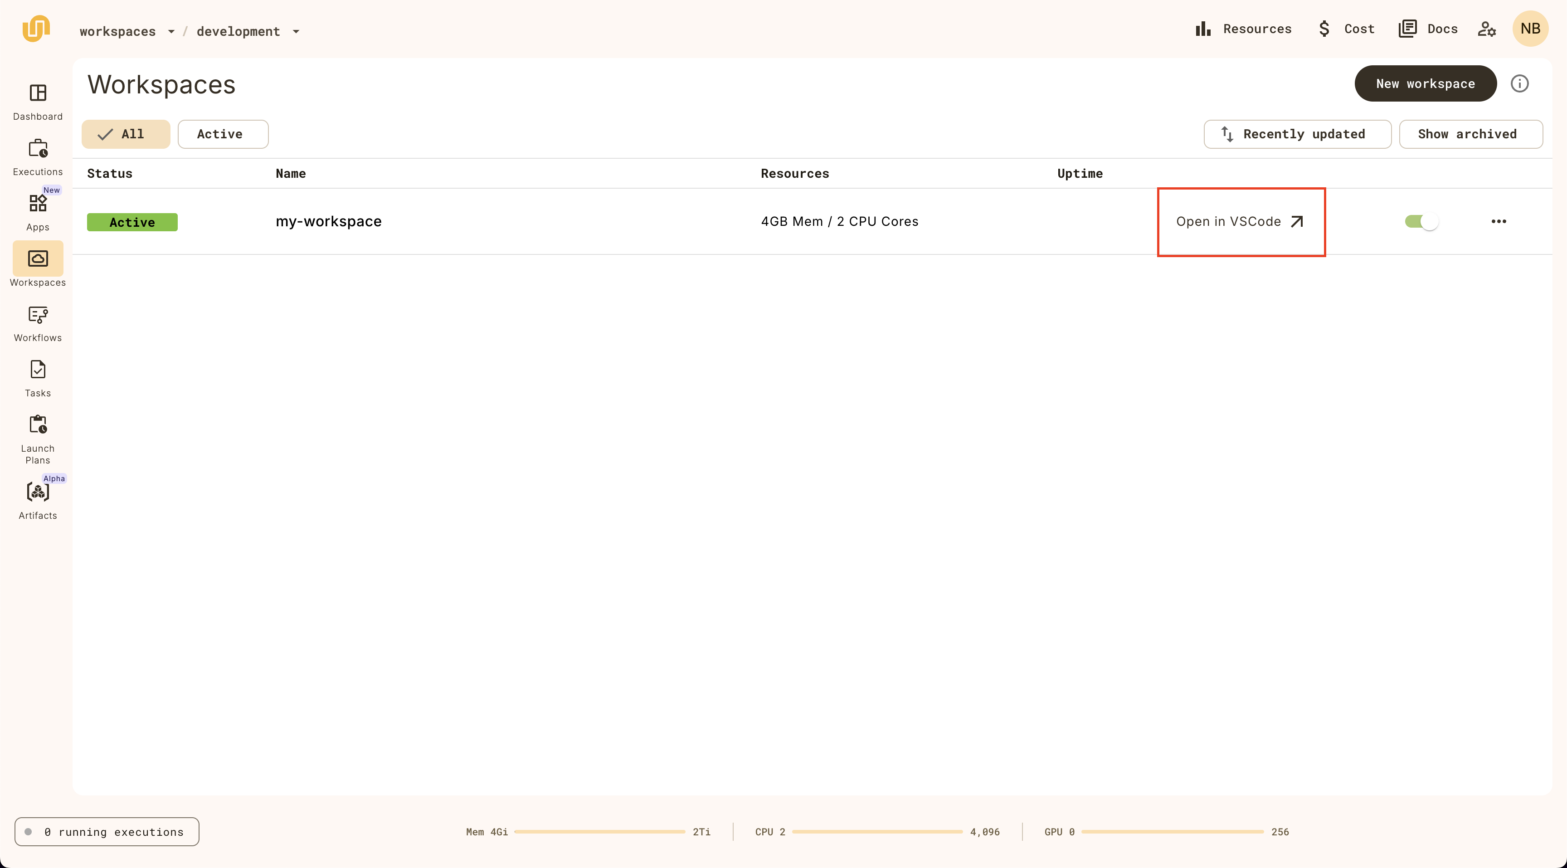The width and height of the screenshot is (1567, 868).
Task: Click the info icon beside New workspace
Action: [1519, 83]
